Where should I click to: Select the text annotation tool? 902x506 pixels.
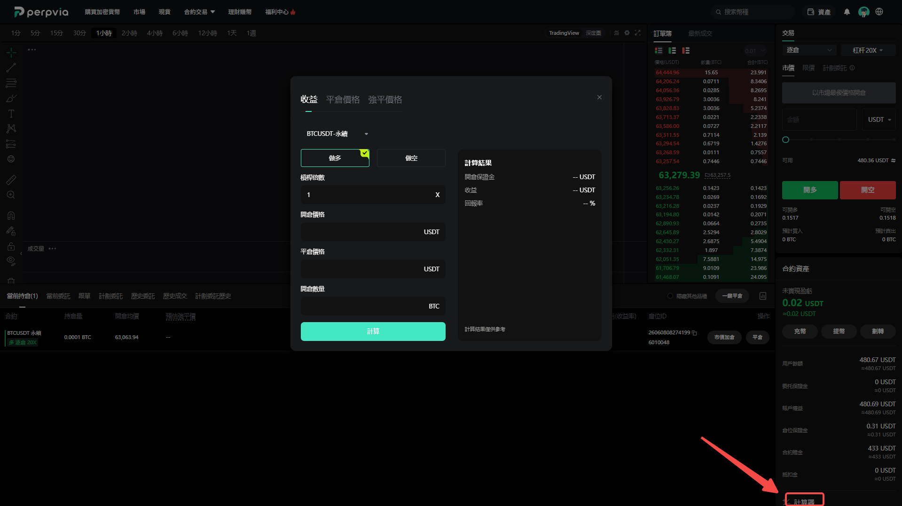pos(11,113)
